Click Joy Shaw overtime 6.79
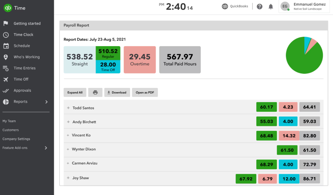Viewport: 333px width, 195px height. click(x=267, y=179)
